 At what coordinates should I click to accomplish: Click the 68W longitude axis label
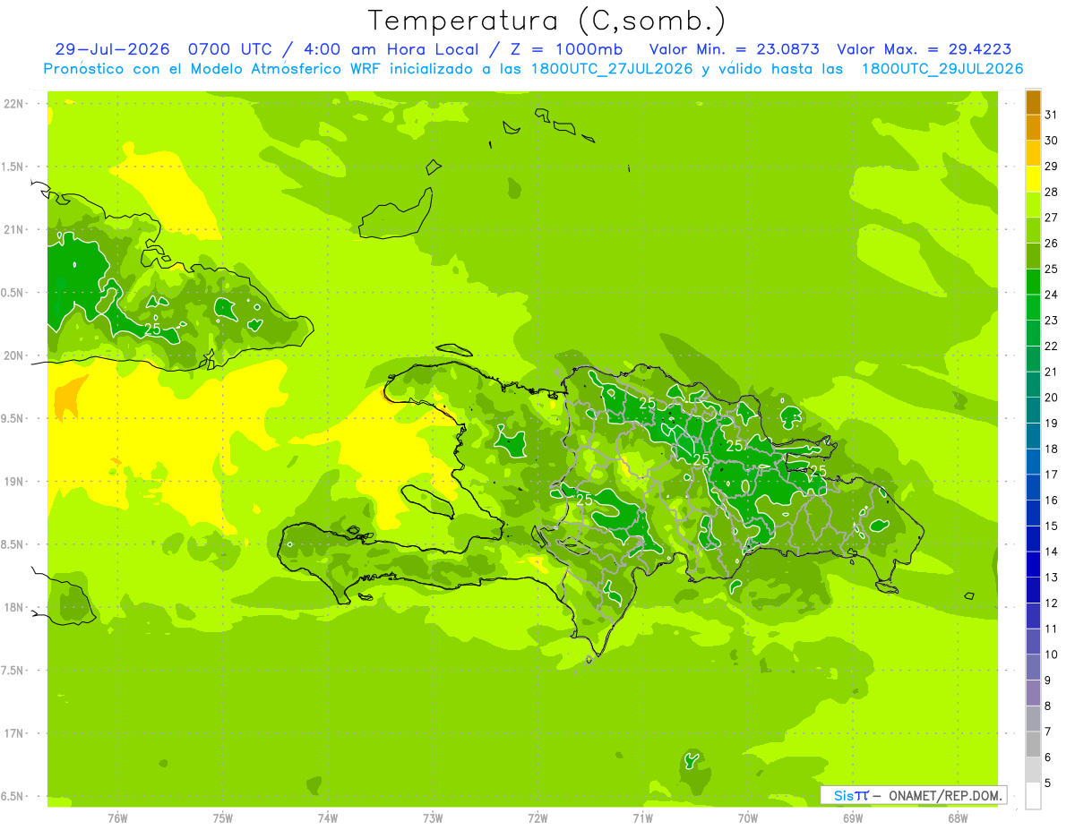[957, 817]
